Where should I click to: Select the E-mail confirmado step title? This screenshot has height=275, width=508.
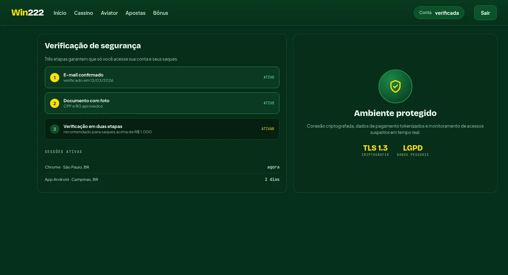83,75
